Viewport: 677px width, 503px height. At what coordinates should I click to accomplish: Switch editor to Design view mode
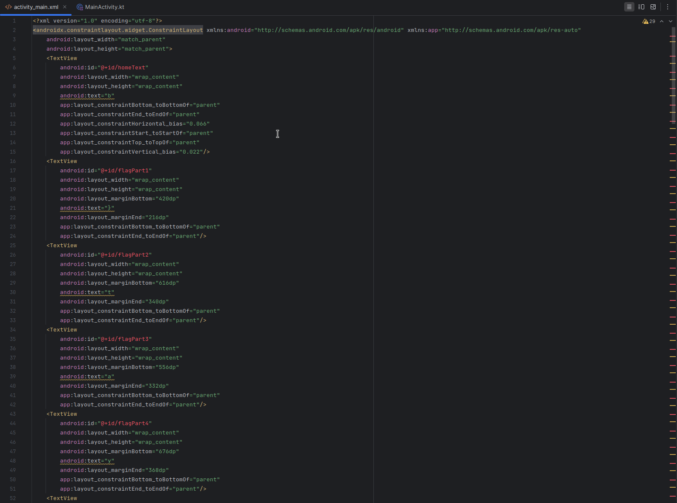click(653, 7)
